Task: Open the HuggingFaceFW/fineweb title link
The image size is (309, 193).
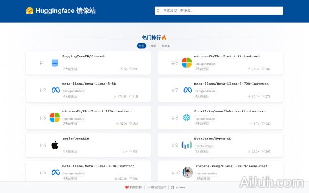Action: coord(84,56)
